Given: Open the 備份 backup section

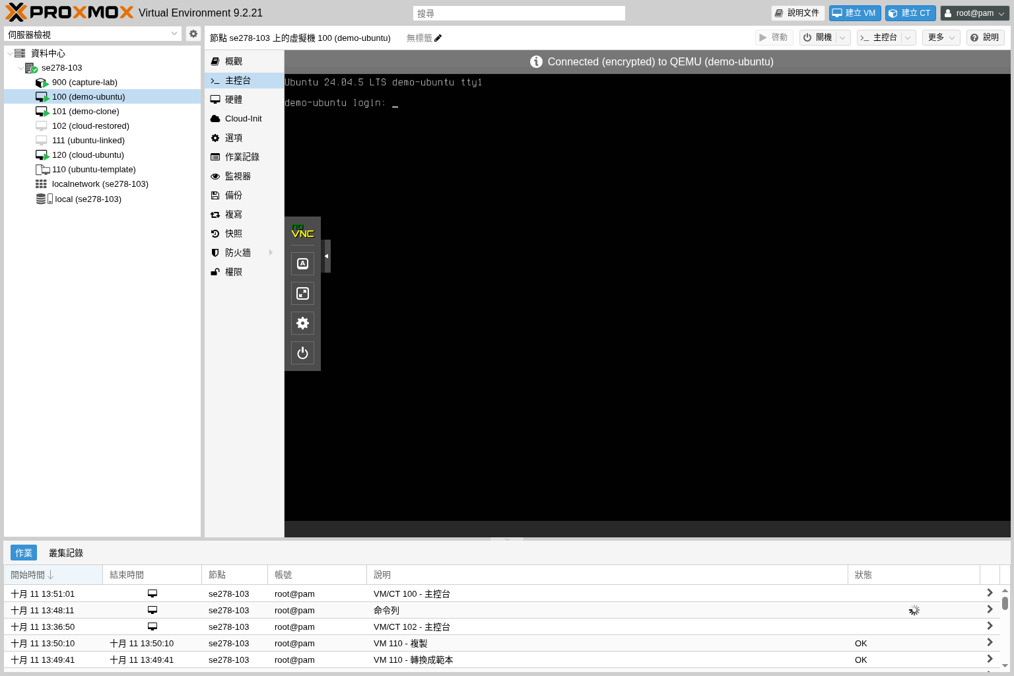Looking at the screenshot, I should tap(244, 195).
